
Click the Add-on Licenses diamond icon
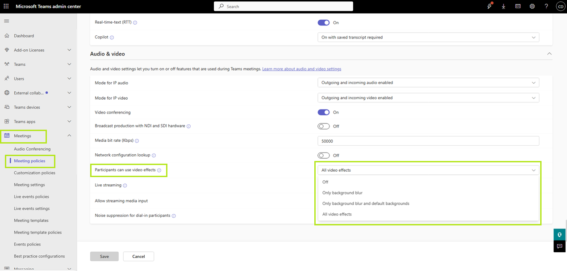point(7,50)
